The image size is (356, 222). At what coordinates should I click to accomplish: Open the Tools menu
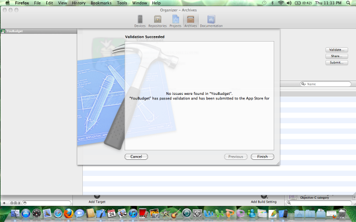click(x=122, y=3)
